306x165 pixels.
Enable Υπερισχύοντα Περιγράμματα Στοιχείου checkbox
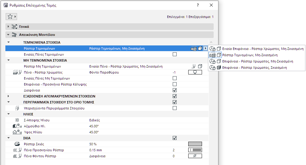(175, 108)
